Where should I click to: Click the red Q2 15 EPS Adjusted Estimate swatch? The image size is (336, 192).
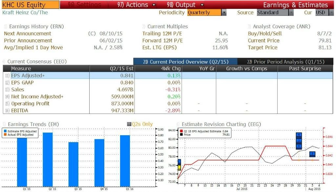tap(181, 131)
